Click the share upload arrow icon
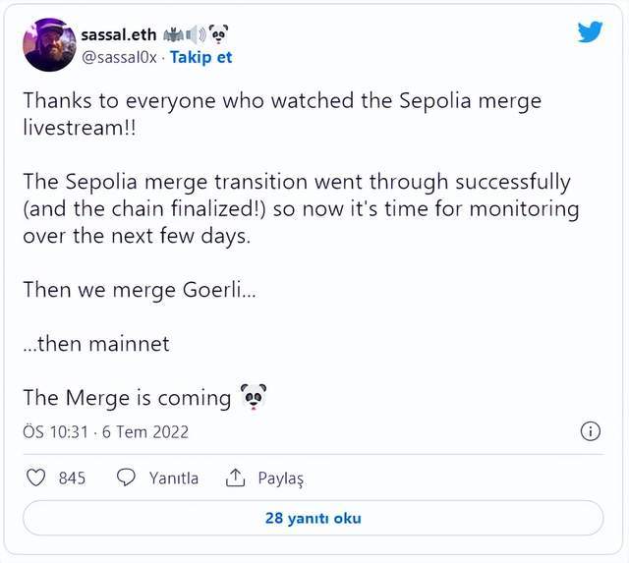 pyautogui.click(x=235, y=479)
